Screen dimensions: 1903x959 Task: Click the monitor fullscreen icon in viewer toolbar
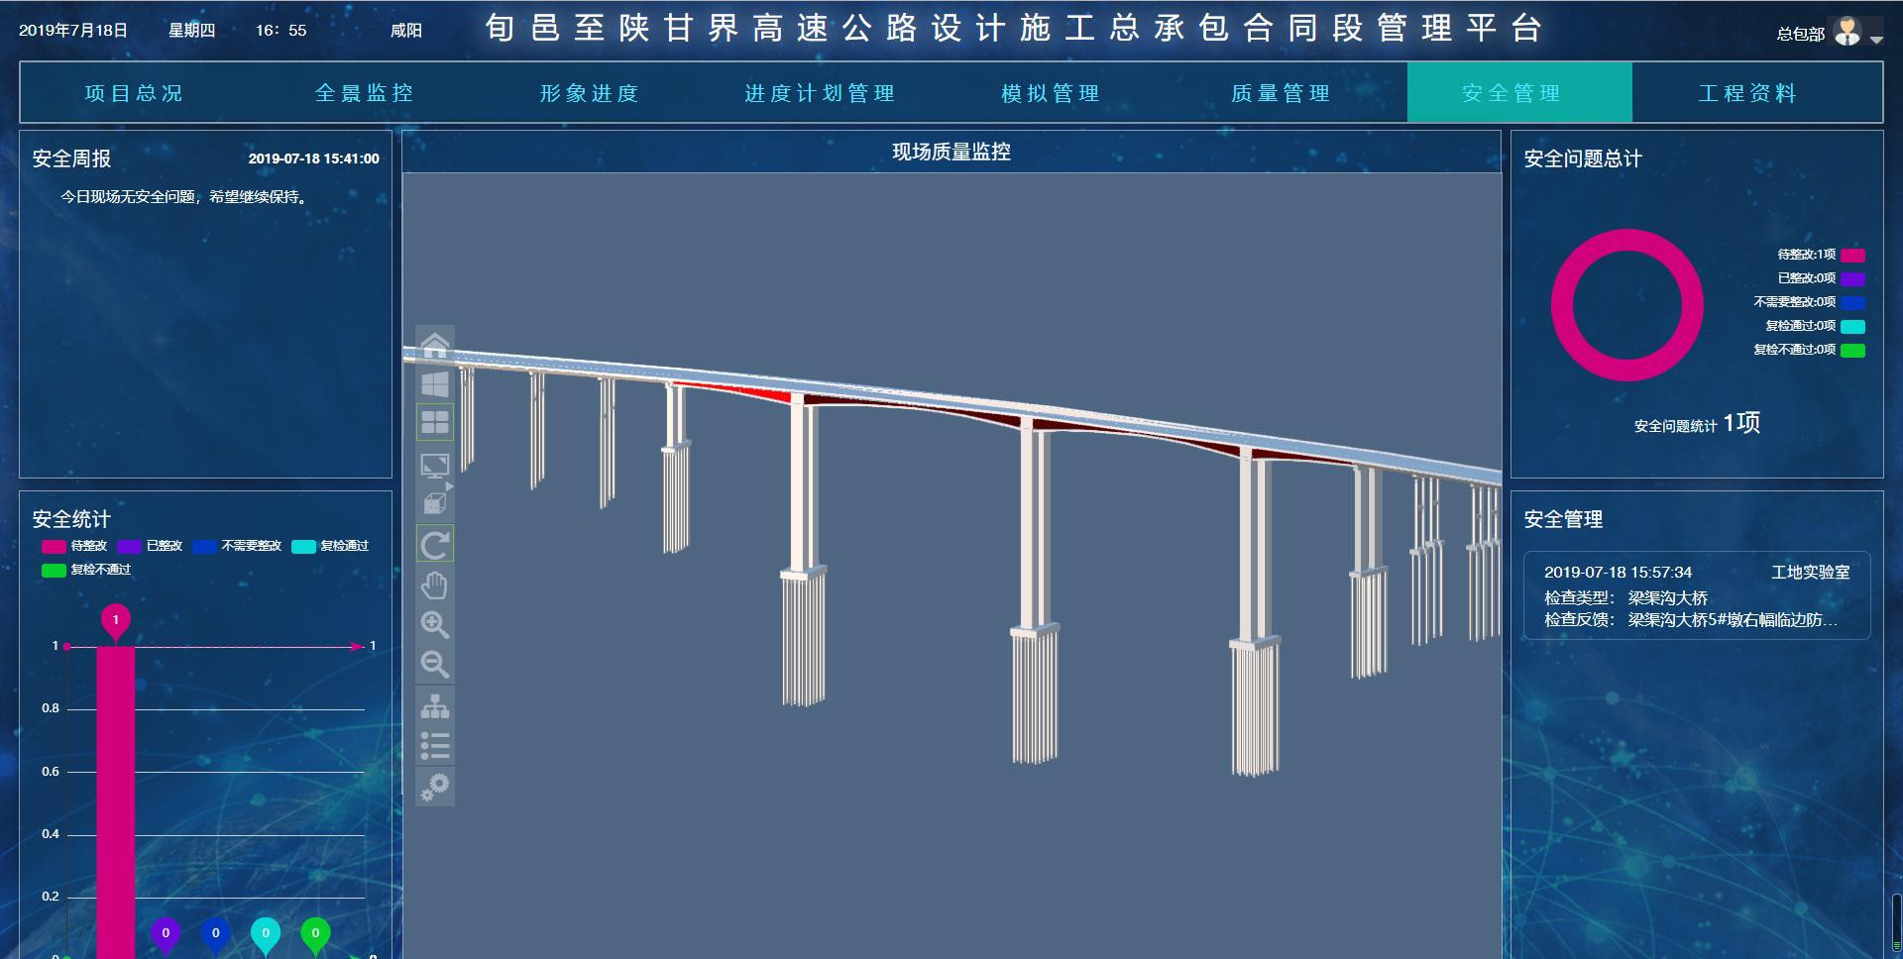coord(434,465)
